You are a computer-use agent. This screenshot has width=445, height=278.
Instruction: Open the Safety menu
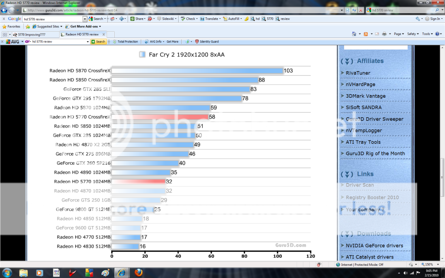click(x=413, y=34)
